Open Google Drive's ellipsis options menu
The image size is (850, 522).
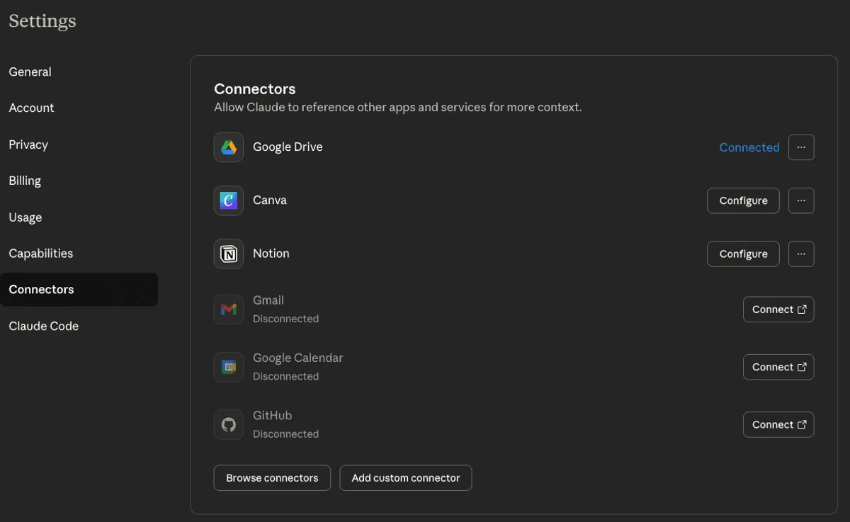click(801, 147)
